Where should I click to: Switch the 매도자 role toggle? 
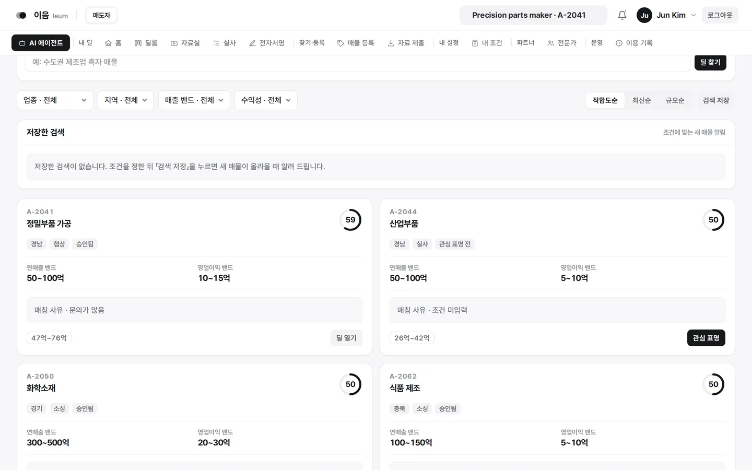tap(102, 15)
